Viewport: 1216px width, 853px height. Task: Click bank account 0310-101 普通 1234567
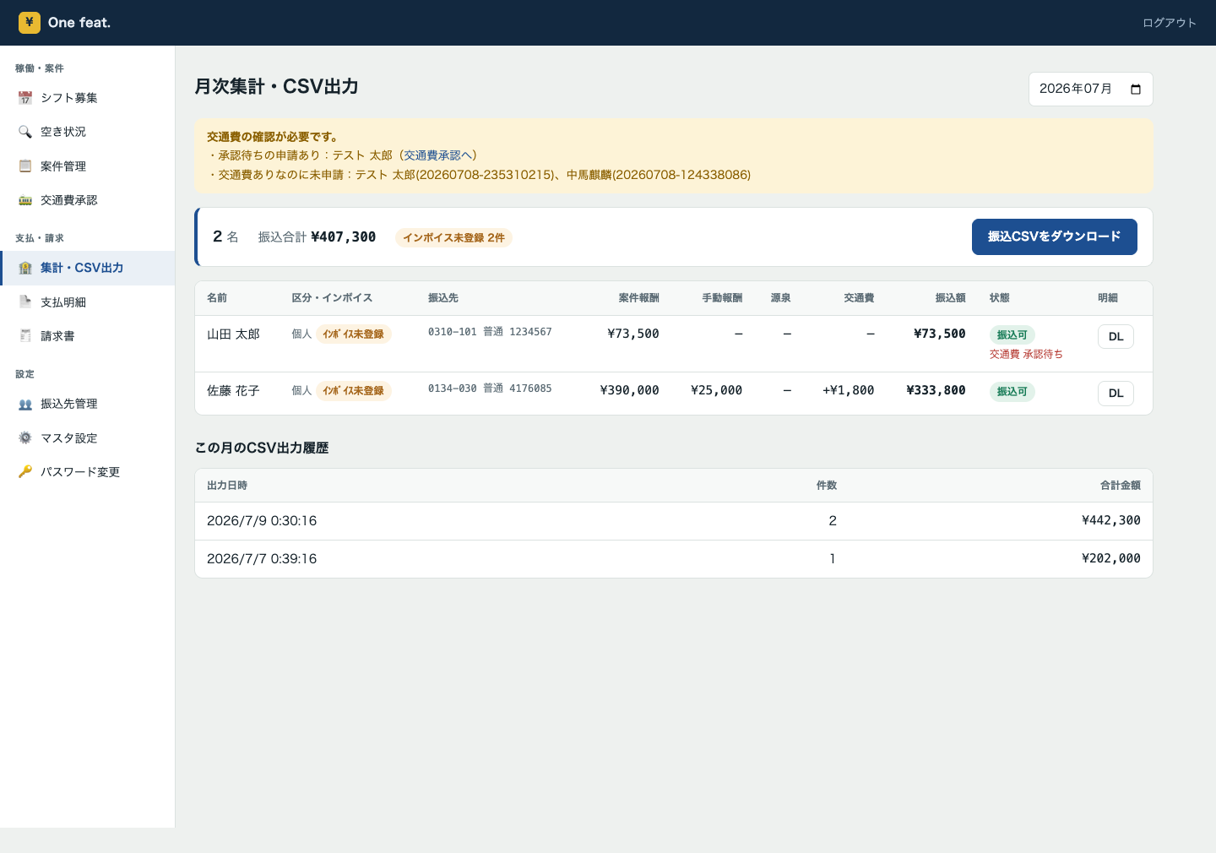point(490,332)
